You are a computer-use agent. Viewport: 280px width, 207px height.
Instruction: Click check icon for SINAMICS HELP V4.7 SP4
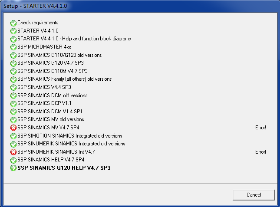[13, 160]
